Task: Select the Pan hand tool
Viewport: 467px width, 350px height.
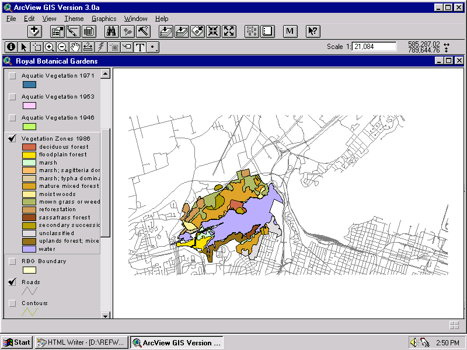Action: 74,48
